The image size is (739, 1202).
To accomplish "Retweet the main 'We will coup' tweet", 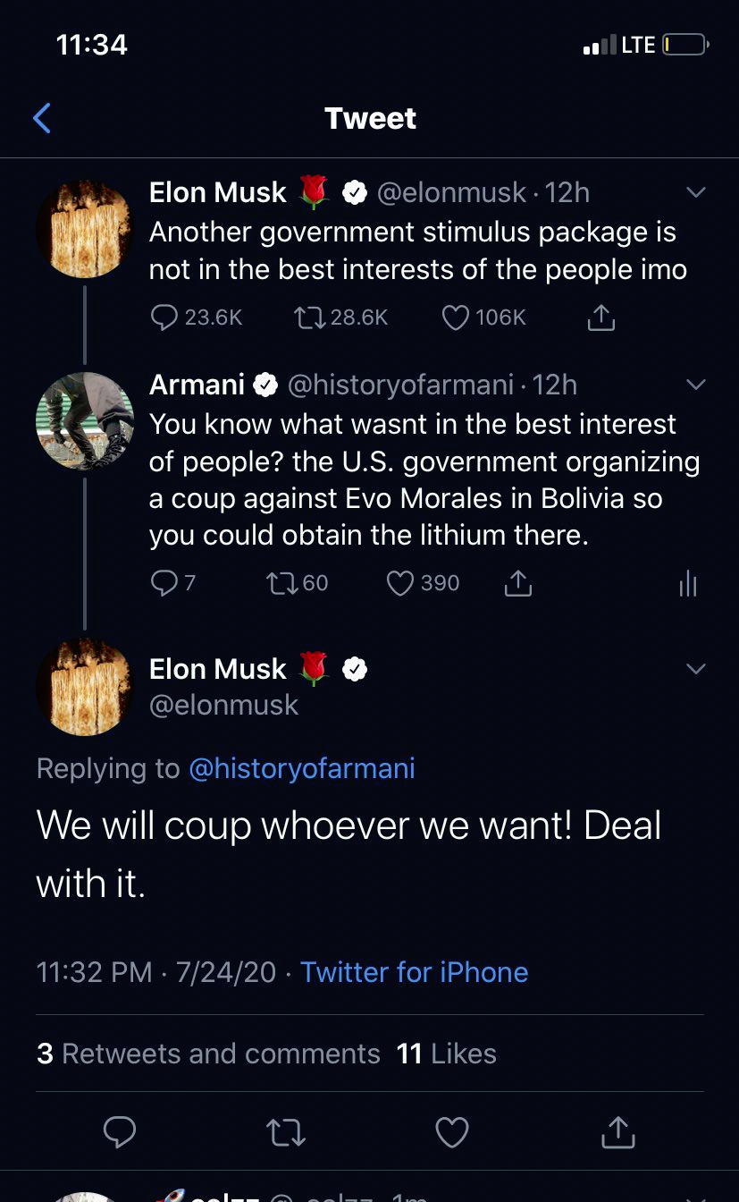I will pyautogui.click(x=287, y=1132).
